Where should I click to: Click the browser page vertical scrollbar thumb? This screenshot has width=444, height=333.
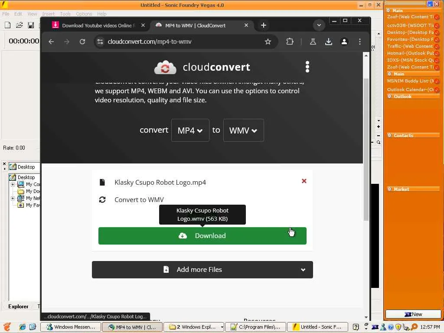point(366,149)
